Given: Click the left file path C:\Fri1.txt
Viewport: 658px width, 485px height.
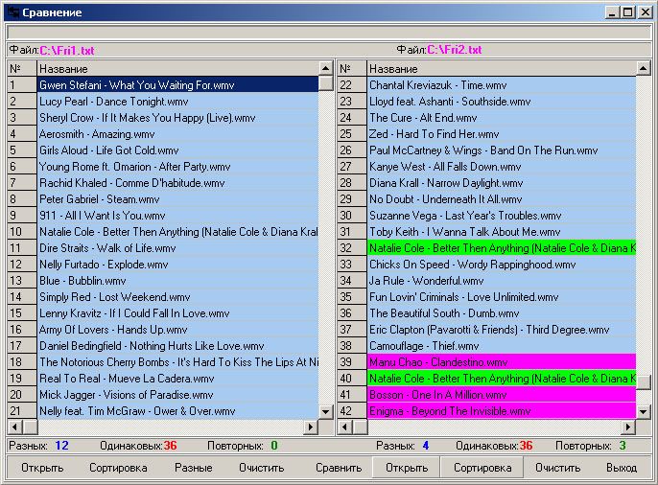Looking at the screenshot, I should point(67,51).
